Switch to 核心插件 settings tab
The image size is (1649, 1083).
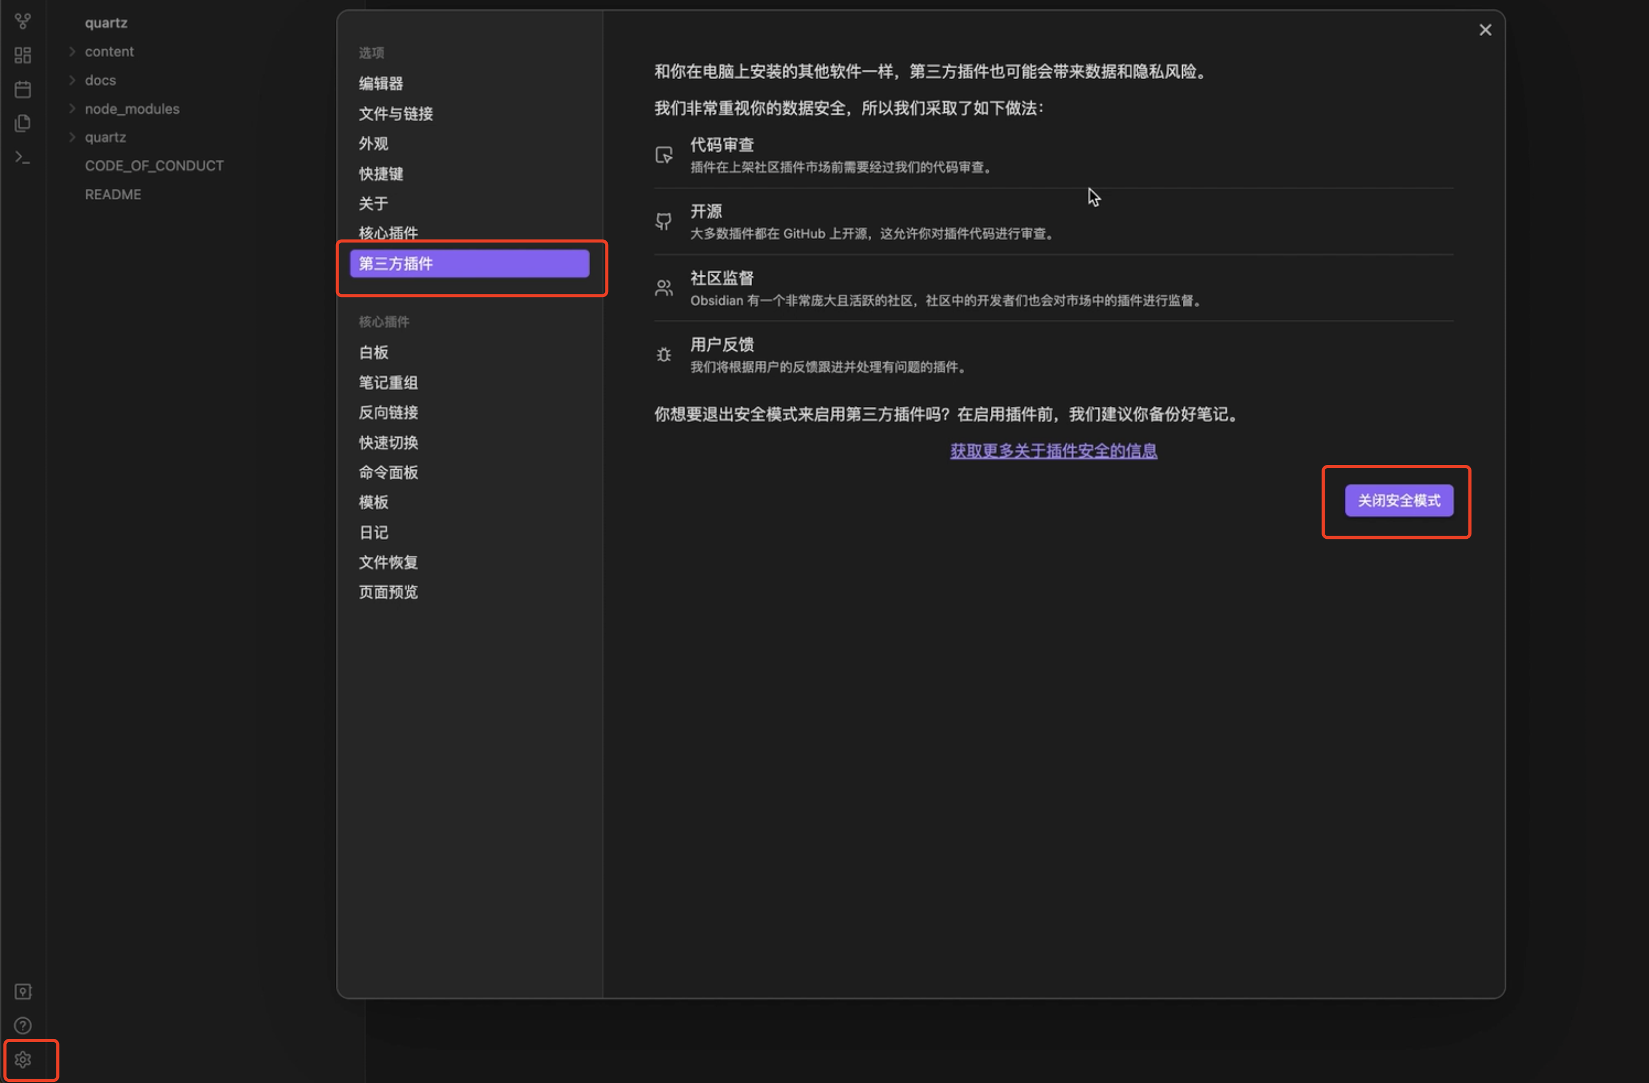[388, 233]
